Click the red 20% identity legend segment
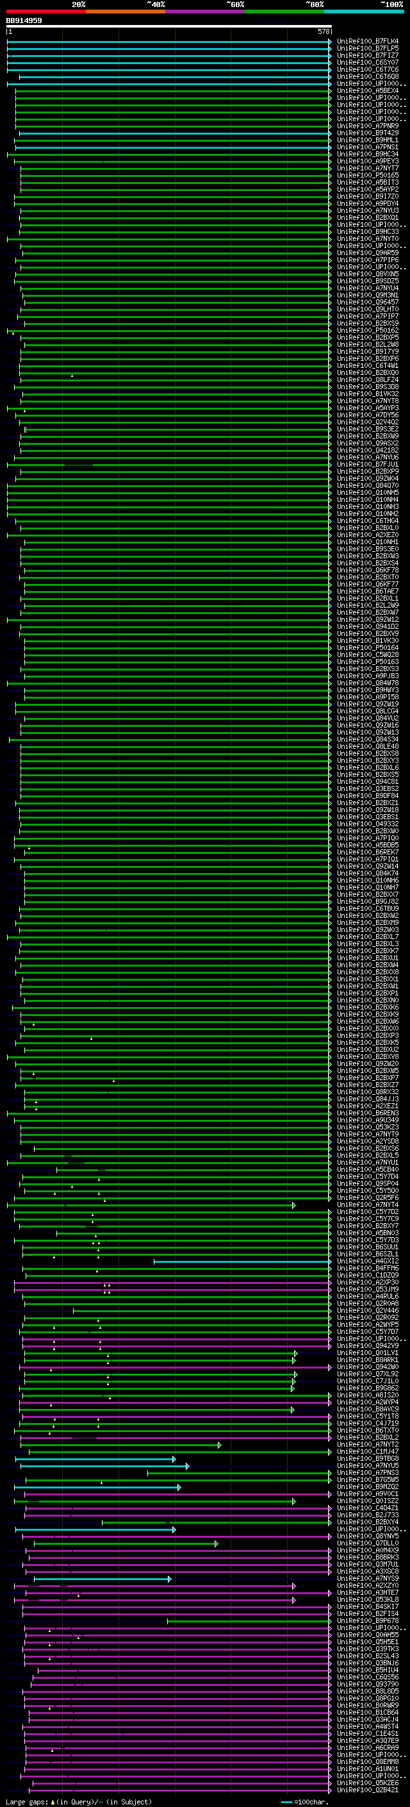 pos(46,12)
